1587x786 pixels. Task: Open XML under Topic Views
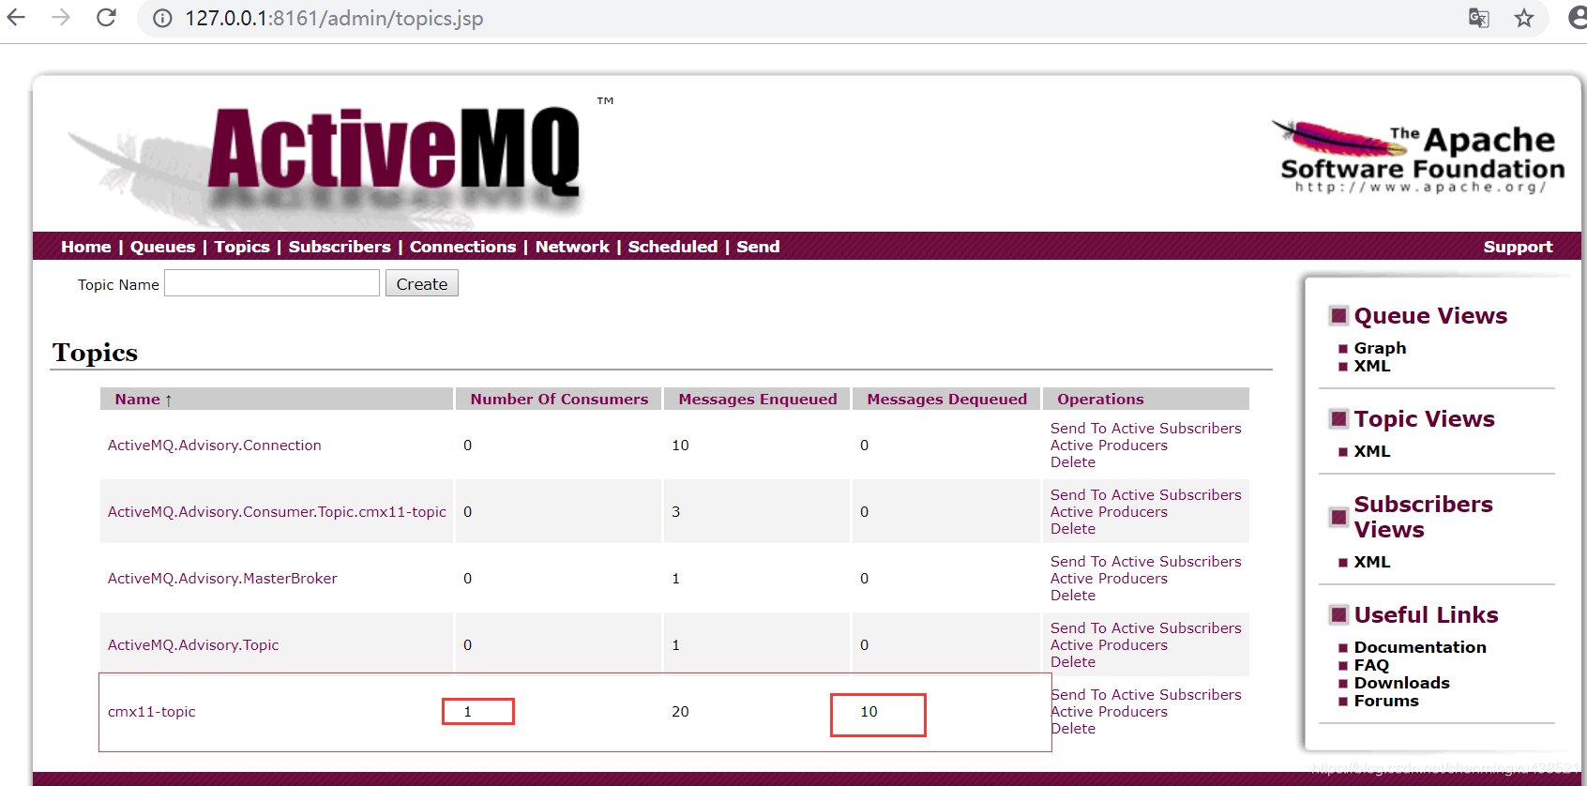1372,451
